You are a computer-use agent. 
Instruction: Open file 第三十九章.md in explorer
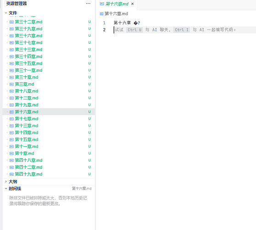coord(49,29)
